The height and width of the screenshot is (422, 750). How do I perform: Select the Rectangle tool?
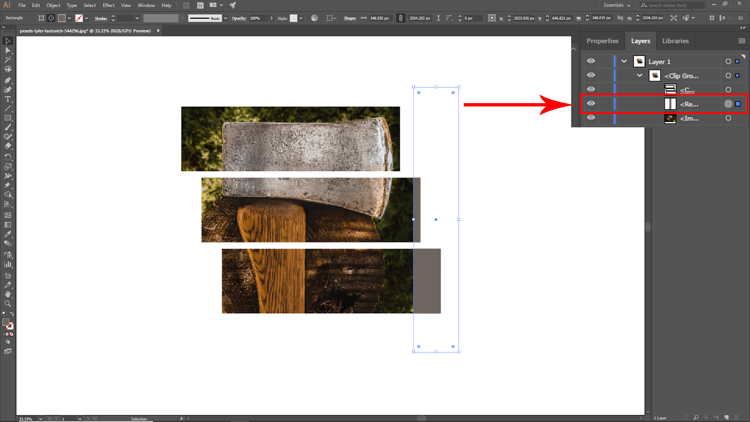pos(8,118)
